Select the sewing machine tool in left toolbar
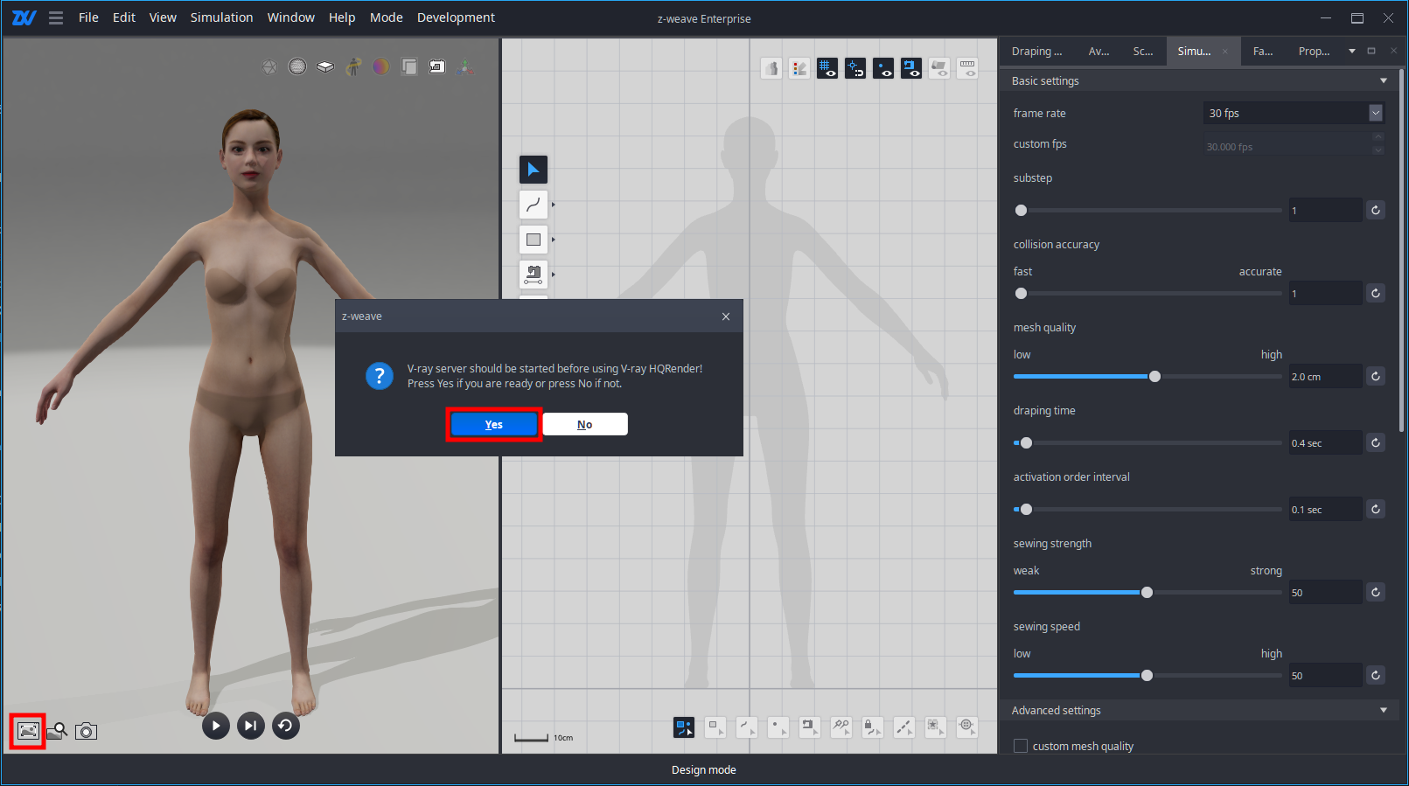The height and width of the screenshot is (786, 1409). (x=534, y=275)
